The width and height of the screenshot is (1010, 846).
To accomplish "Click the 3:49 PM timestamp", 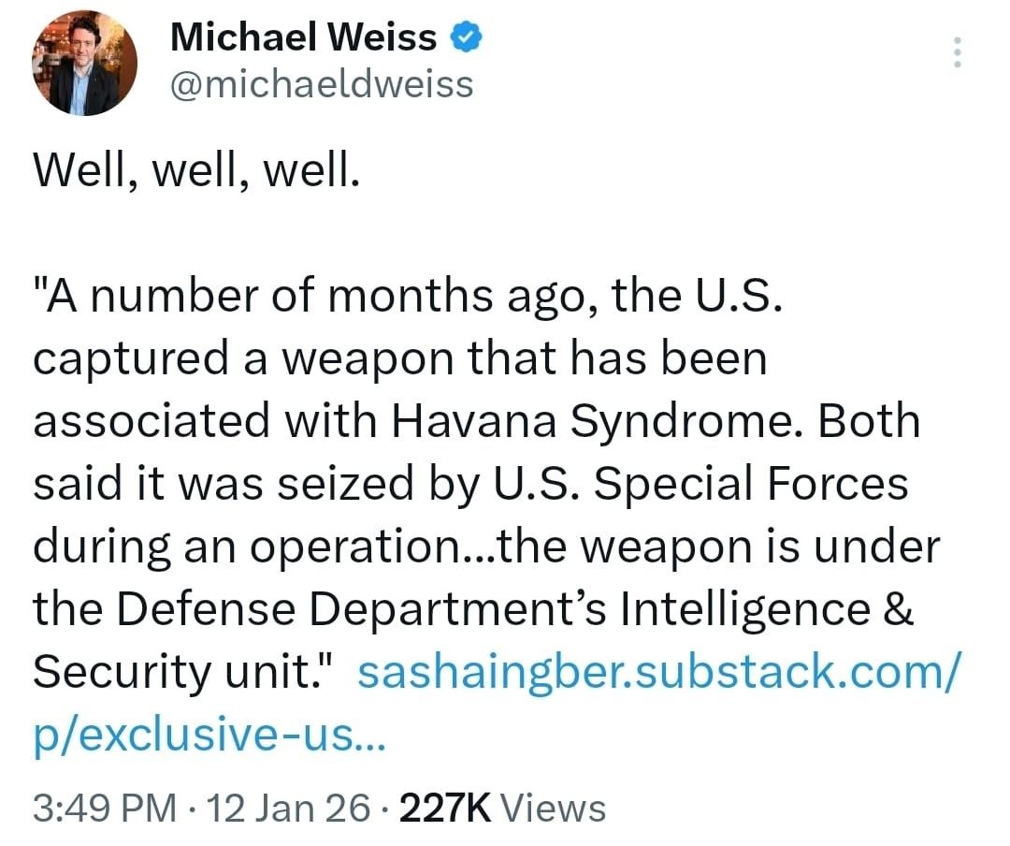I will point(104,807).
